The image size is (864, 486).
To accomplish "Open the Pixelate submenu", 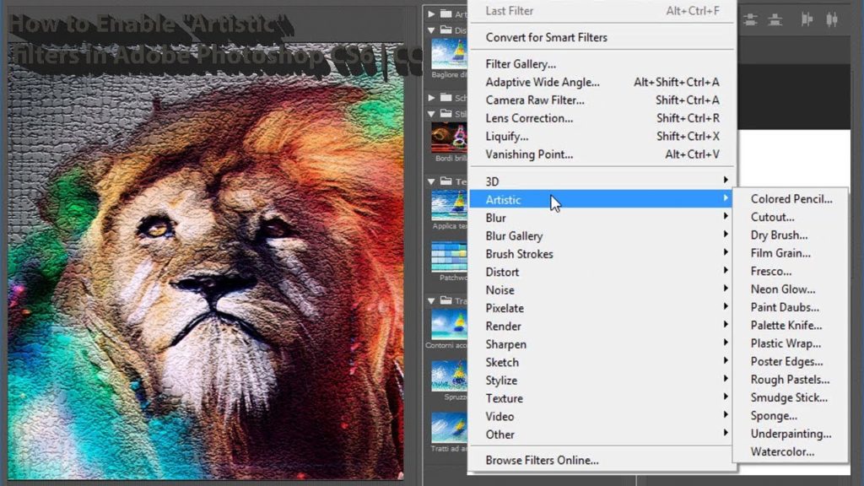I will [602, 308].
